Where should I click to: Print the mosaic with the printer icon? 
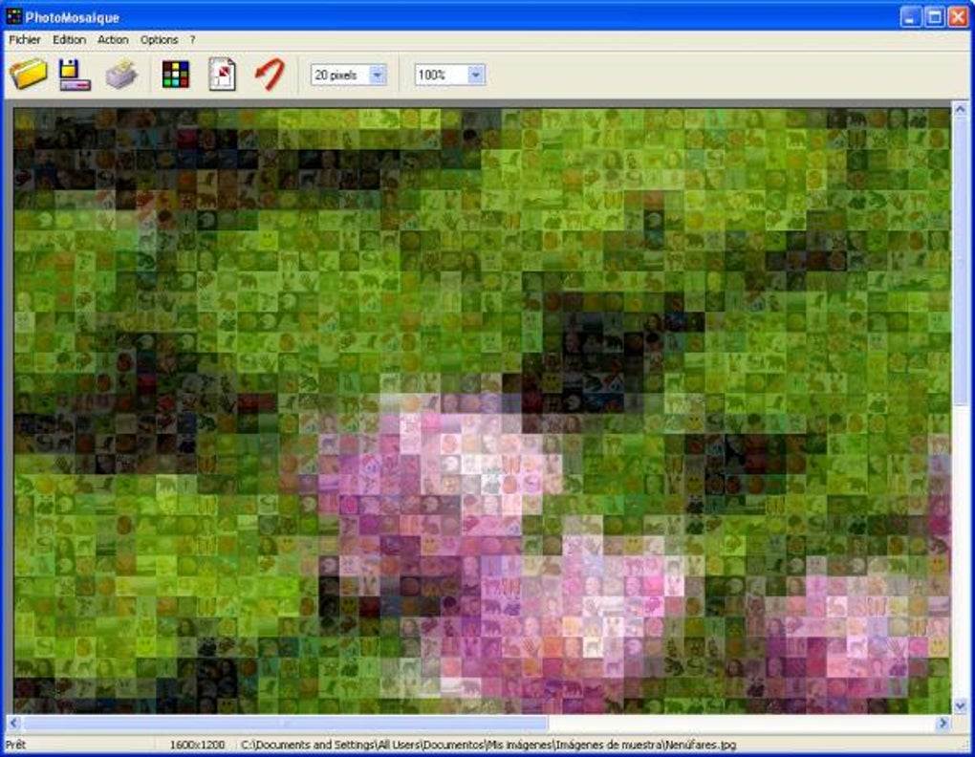(122, 75)
